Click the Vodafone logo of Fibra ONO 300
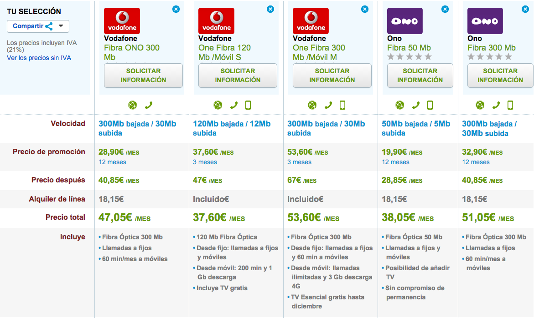Screen dimensions: 534x318 pyautogui.click(x=122, y=20)
